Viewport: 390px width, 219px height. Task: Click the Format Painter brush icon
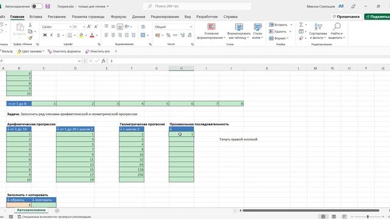click(30, 38)
